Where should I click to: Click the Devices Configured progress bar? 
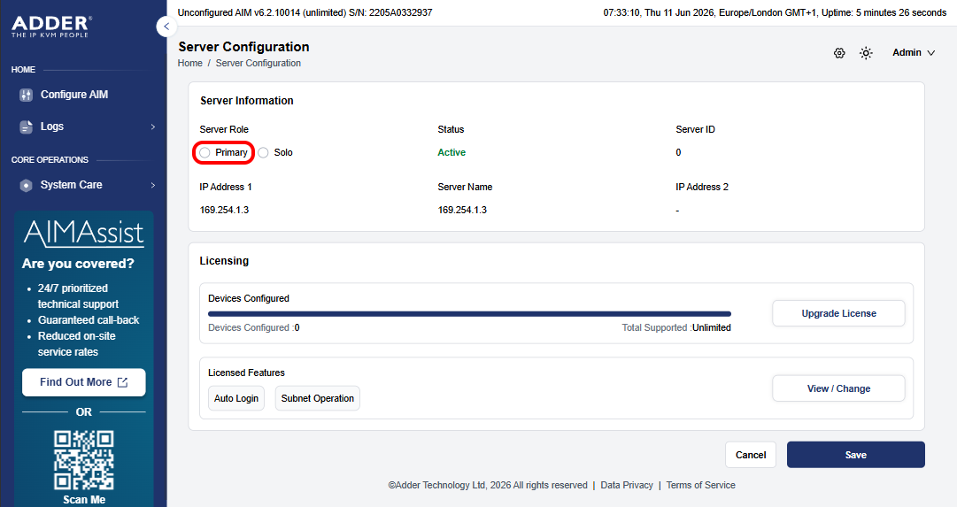tap(469, 314)
